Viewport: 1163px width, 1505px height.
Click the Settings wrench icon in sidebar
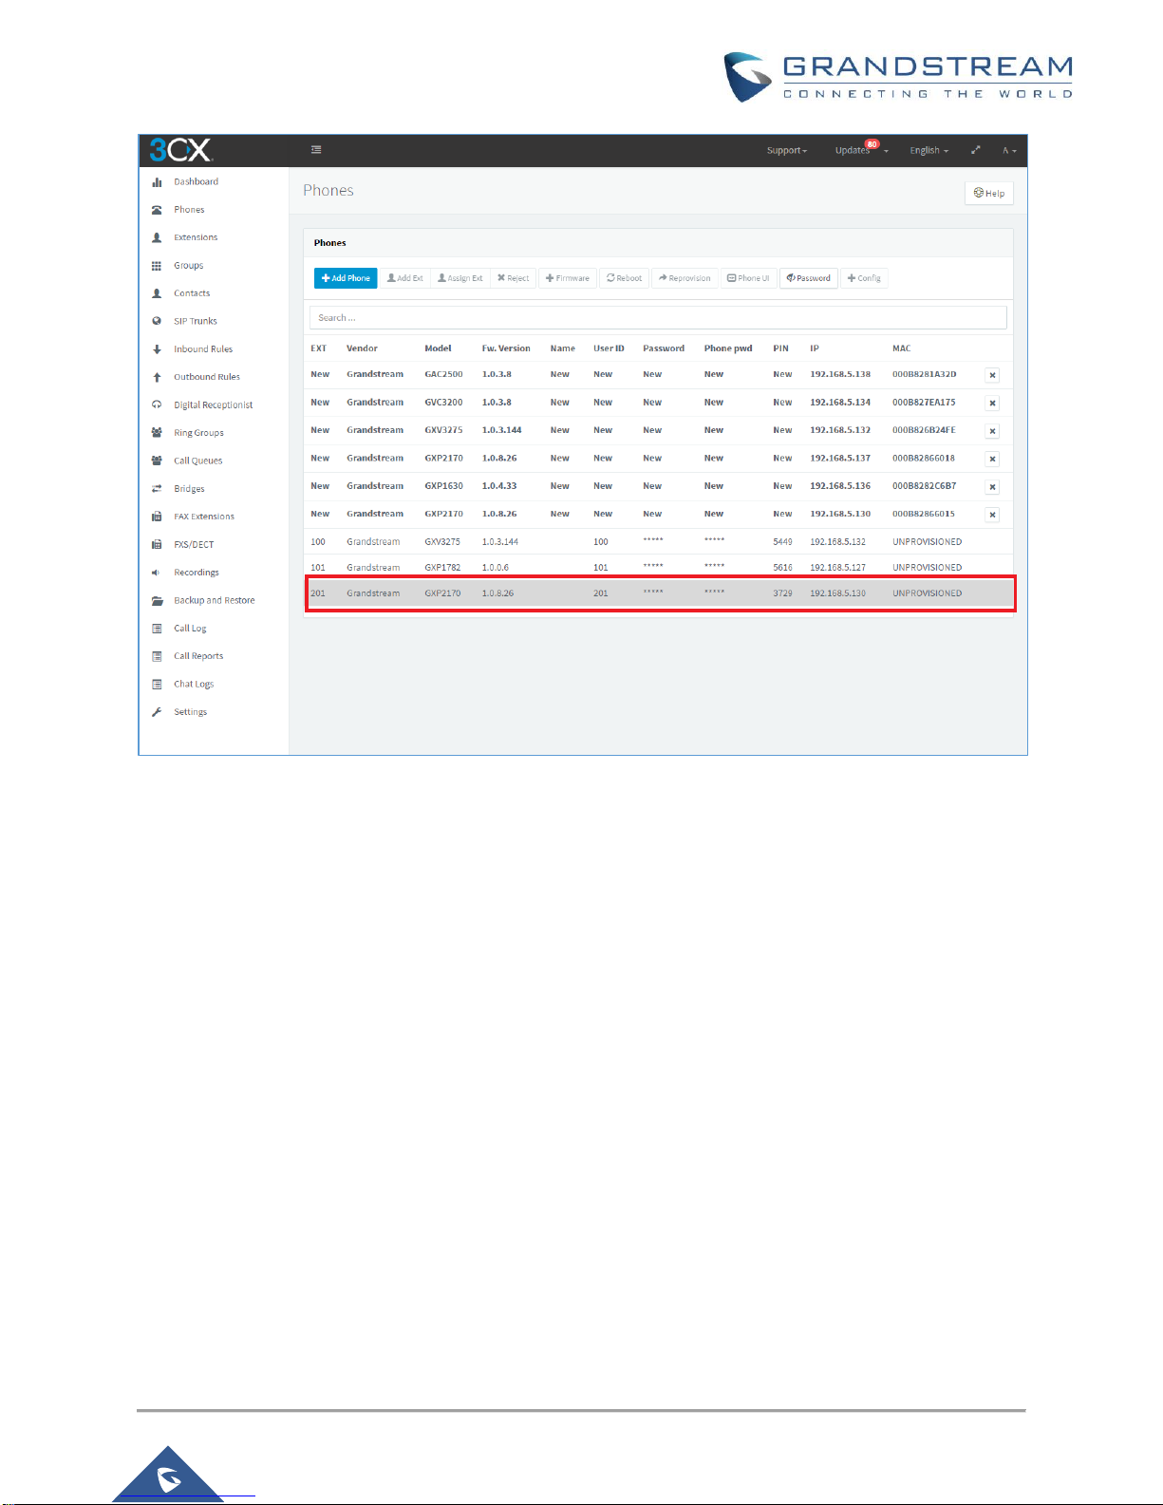coord(157,712)
